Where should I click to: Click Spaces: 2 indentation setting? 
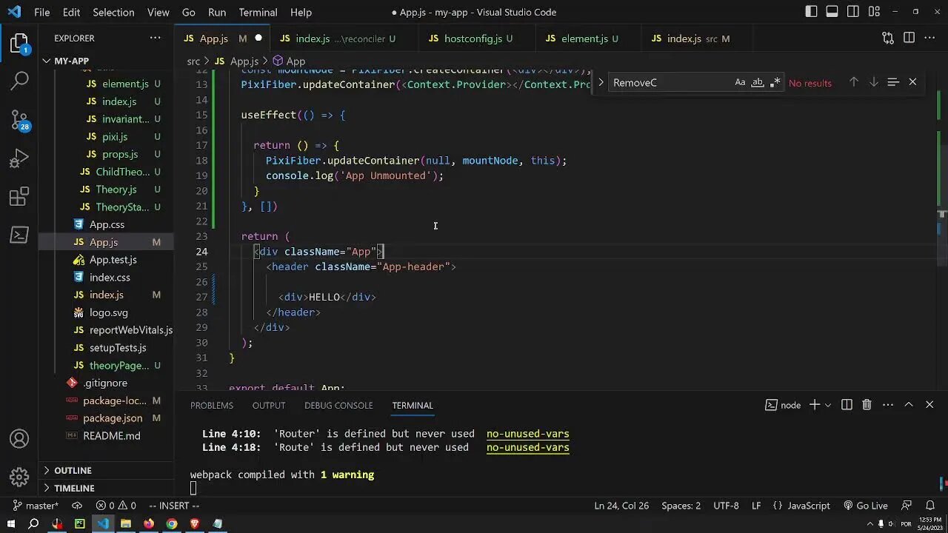coord(681,506)
